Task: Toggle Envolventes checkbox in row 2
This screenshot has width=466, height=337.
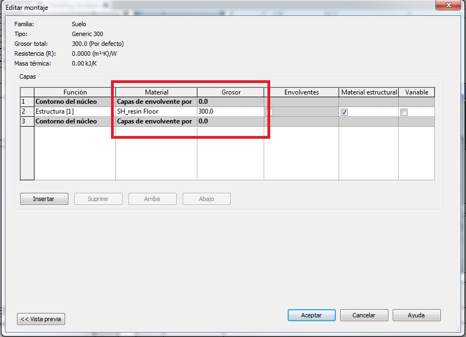Action: (270, 112)
